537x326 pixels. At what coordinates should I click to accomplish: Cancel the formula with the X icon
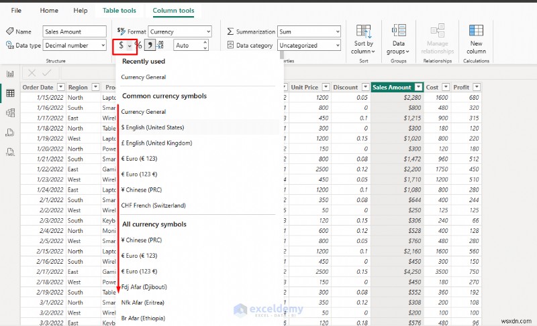[x=32, y=73]
